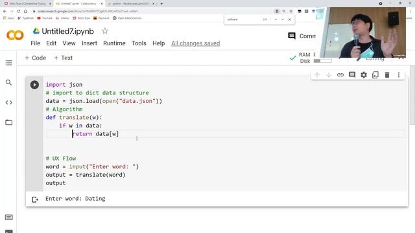Open the Help menu

click(158, 43)
